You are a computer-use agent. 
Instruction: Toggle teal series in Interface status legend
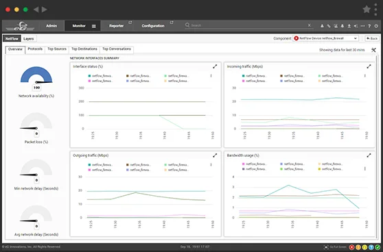tap(89, 76)
